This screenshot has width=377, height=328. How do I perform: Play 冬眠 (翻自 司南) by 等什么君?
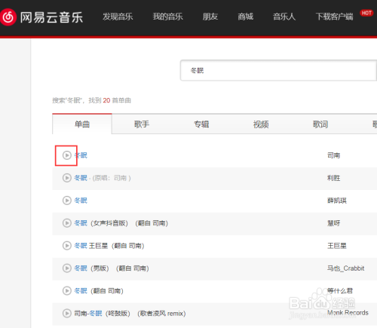tap(67, 291)
